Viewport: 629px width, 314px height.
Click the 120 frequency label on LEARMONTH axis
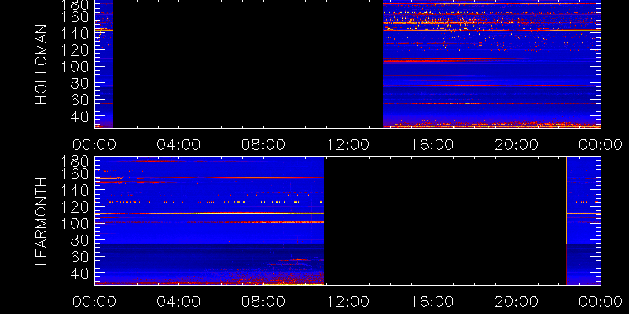(75, 206)
